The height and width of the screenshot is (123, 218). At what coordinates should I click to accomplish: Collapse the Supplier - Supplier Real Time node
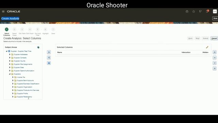click(x=6, y=51)
